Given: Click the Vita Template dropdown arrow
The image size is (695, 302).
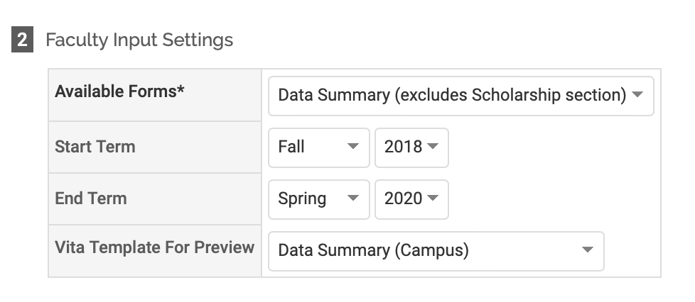Looking at the screenshot, I should click(x=587, y=250).
